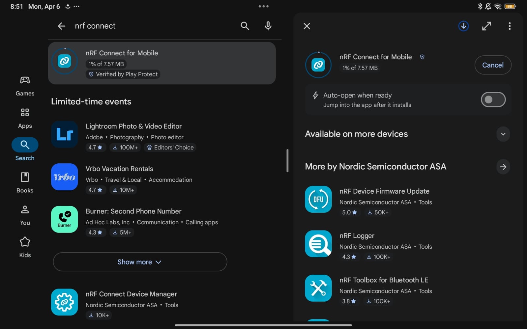Open Kids tab in sidebar
This screenshot has height=329, width=527.
point(25,248)
